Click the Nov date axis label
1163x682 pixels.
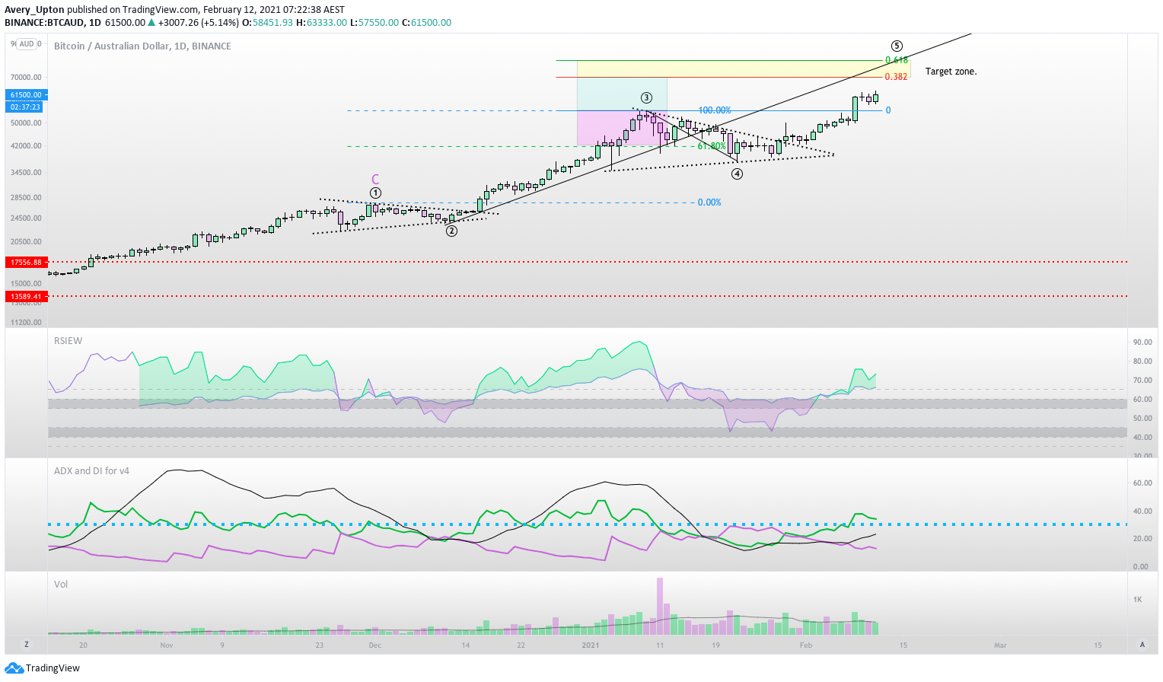click(x=167, y=645)
